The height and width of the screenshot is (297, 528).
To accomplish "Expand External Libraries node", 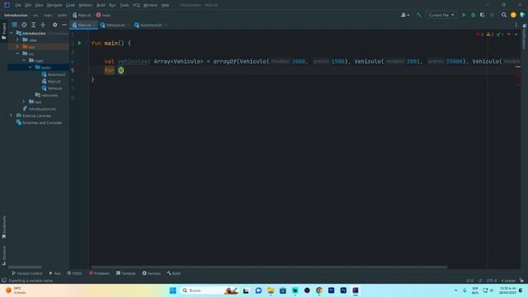I will click(11, 115).
